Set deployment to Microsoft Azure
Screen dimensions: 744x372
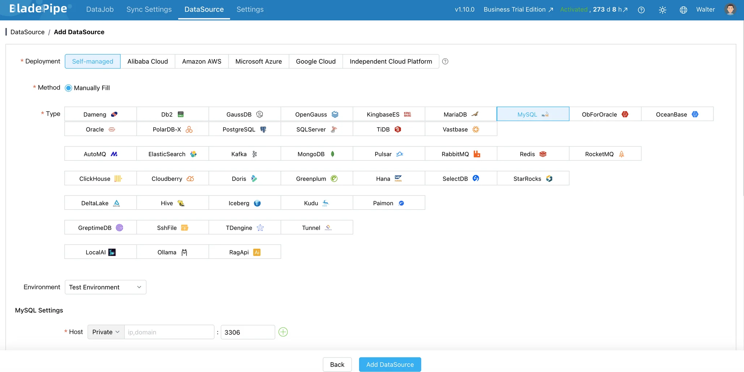coord(259,61)
